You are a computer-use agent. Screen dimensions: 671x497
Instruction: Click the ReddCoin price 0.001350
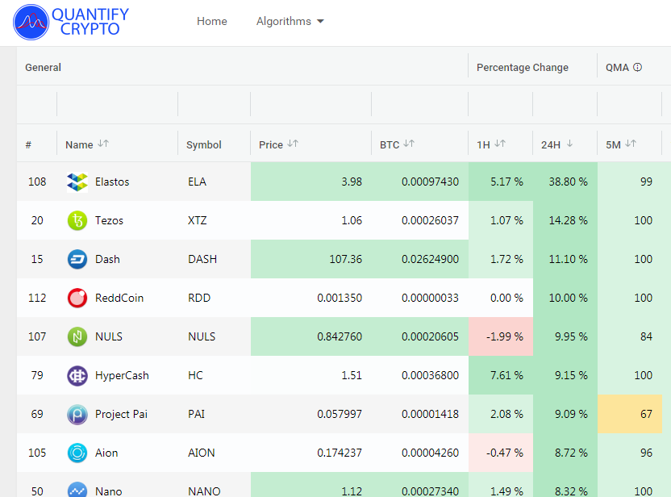click(x=340, y=298)
